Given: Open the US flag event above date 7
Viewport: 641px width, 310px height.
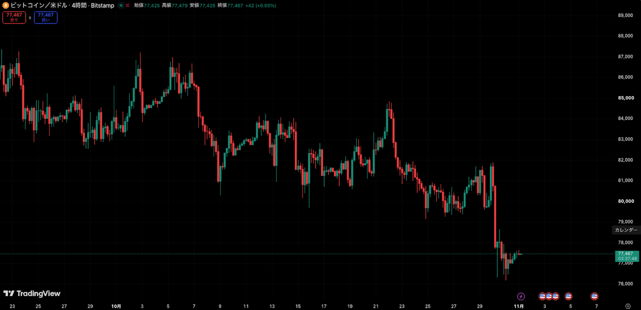Looking at the screenshot, I should [x=594, y=296].
